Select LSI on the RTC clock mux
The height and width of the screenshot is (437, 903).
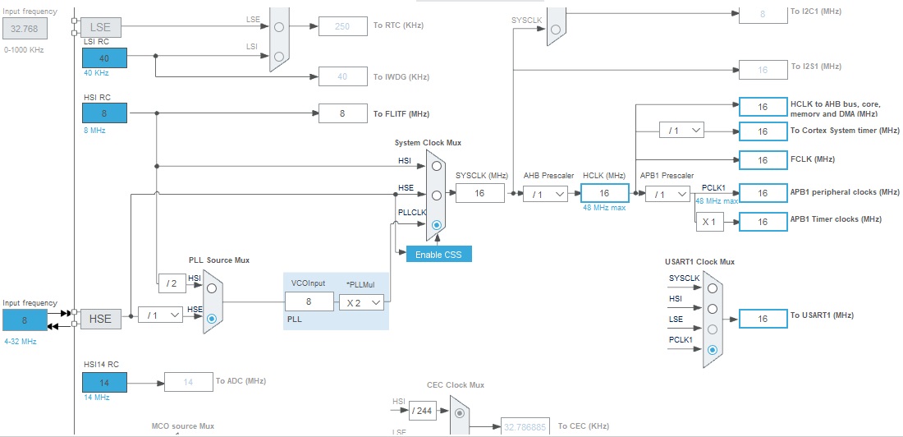(x=280, y=57)
